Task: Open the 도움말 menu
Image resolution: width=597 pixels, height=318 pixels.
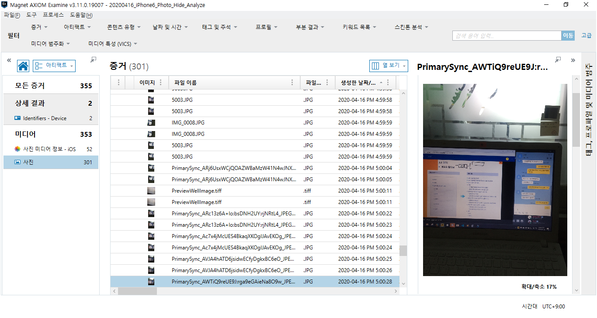Action: [x=81, y=15]
